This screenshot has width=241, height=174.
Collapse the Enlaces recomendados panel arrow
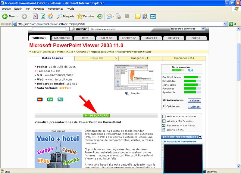coord(200,137)
